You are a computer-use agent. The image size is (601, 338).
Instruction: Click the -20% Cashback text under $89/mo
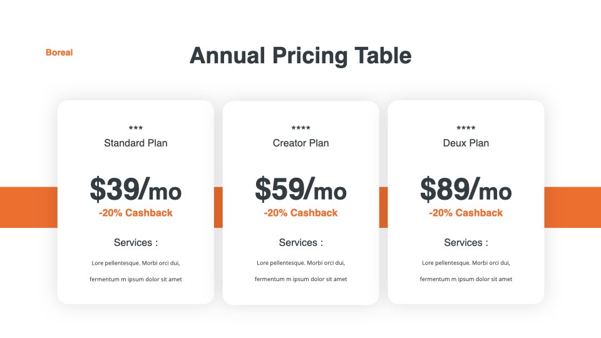click(x=466, y=213)
